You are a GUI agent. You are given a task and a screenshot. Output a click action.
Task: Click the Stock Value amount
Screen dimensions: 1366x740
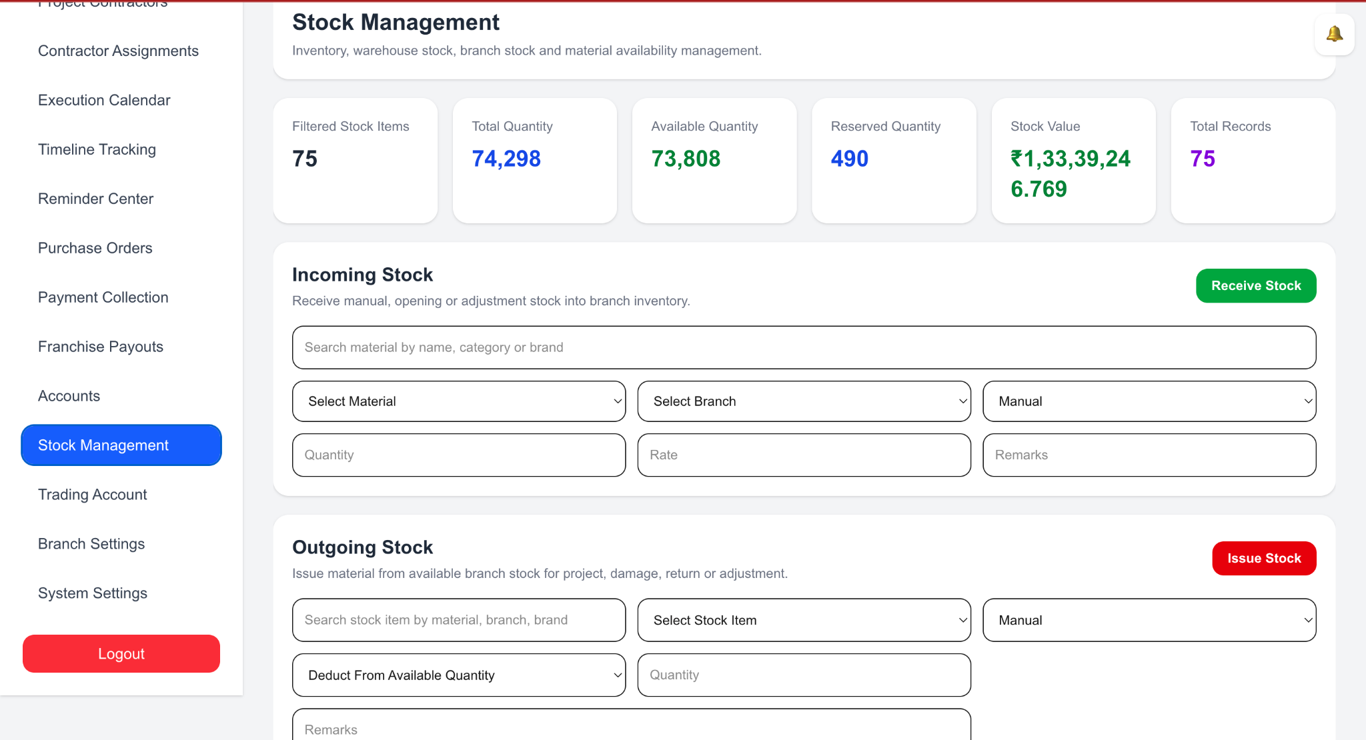[1071, 174]
